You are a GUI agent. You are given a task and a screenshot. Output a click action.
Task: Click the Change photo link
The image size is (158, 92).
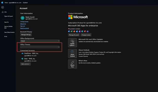(24, 21)
